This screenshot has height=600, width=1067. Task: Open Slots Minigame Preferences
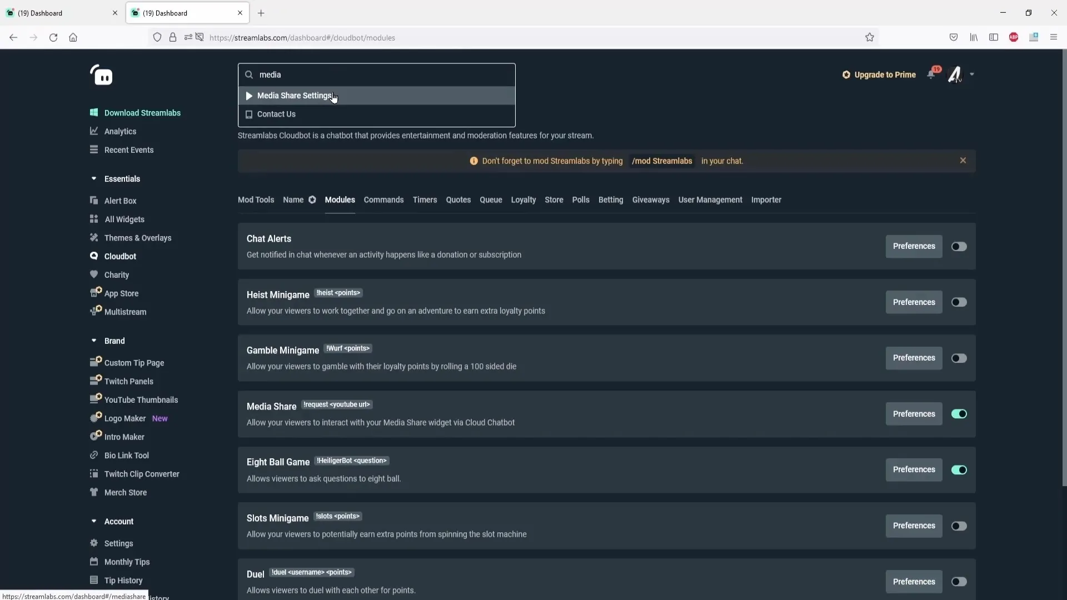click(914, 526)
